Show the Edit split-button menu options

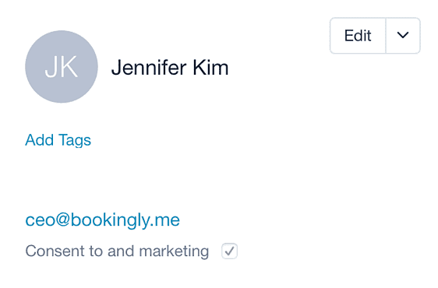[403, 36]
